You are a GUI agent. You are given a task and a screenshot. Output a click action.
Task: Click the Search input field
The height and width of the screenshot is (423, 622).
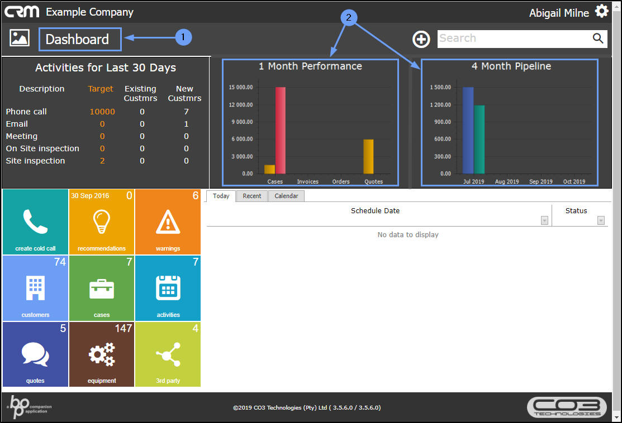pyautogui.click(x=515, y=39)
